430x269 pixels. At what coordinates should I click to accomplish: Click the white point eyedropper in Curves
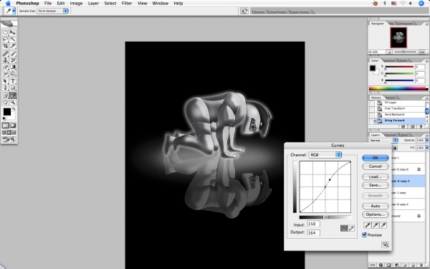tap(383, 225)
